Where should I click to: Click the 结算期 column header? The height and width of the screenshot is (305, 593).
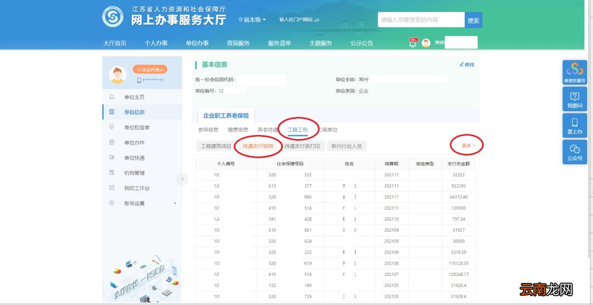pos(391,164)
